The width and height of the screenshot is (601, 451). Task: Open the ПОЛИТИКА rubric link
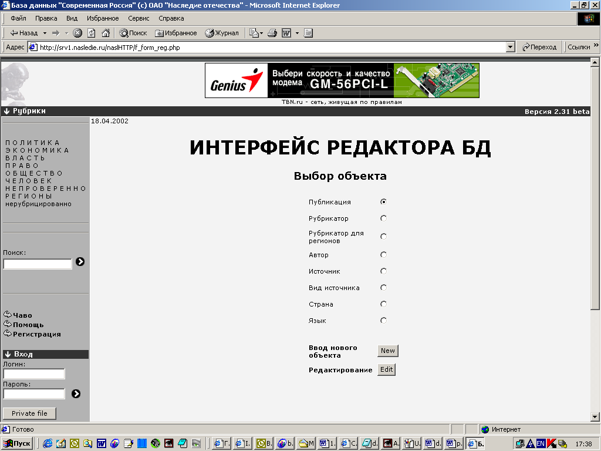[x=33, y=143]
